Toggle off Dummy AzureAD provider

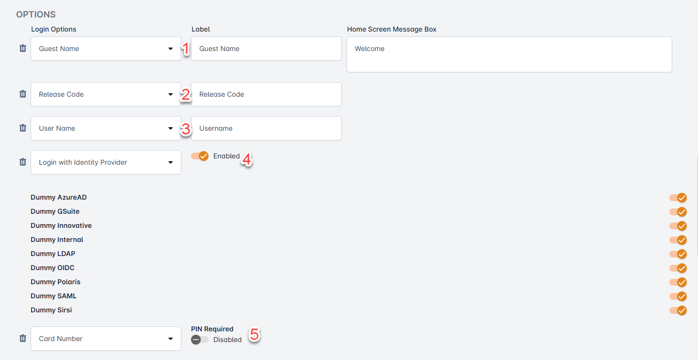pyautogui.click(x=678, y=198)
